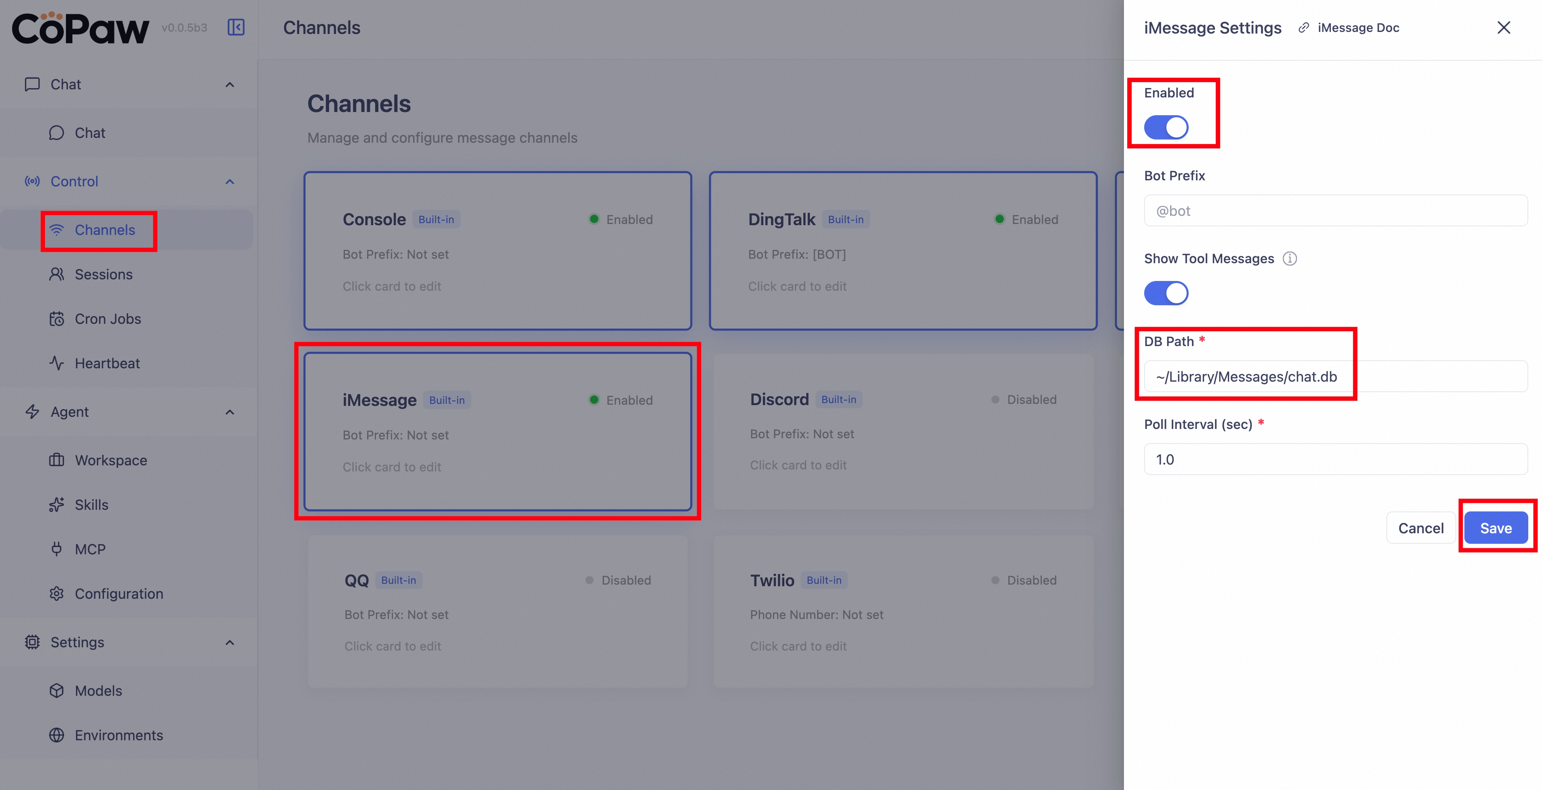Go to Models under Settings
This screenshot has height=790, width=1542.
pos(98,691)
